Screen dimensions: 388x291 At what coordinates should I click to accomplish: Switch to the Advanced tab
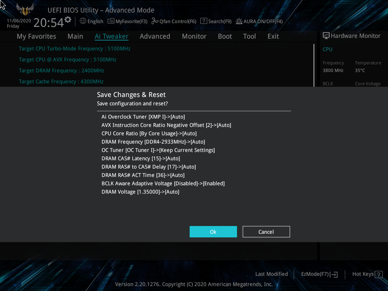155,36
